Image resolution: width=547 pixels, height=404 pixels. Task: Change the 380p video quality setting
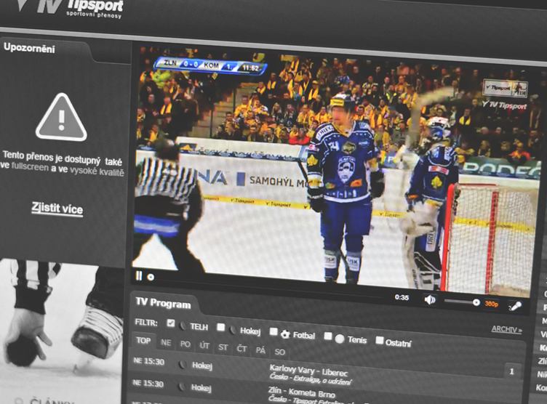pyautogui.click(x=491, y=304)
